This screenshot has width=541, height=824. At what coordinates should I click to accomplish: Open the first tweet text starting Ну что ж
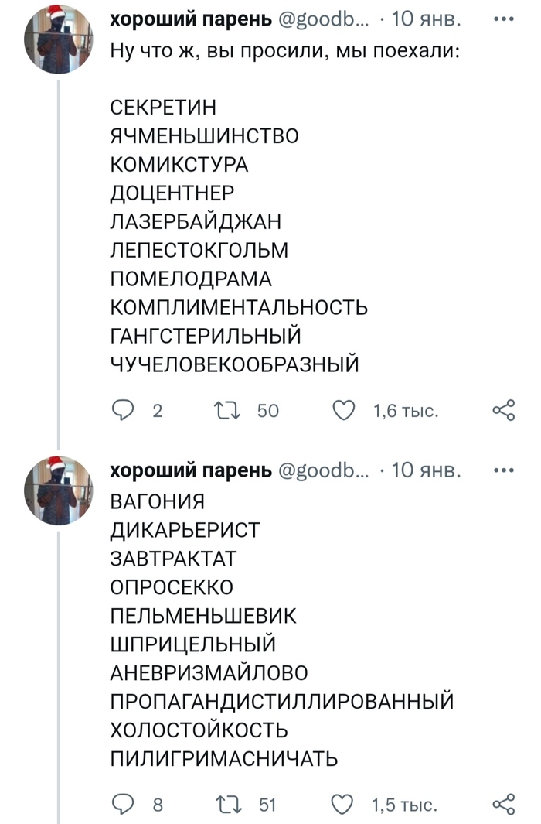coord(284,53)
